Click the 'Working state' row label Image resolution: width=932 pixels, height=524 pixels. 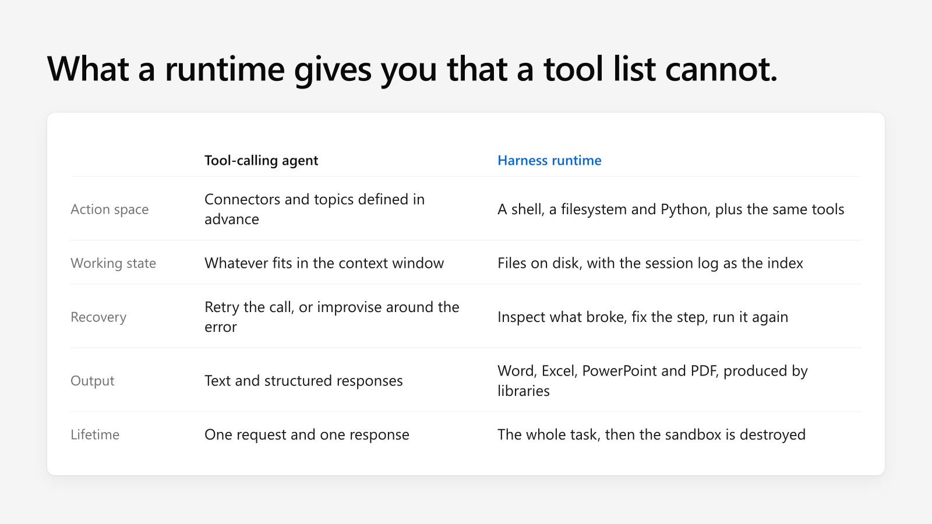pyautogui.click(x=113, y=263)
